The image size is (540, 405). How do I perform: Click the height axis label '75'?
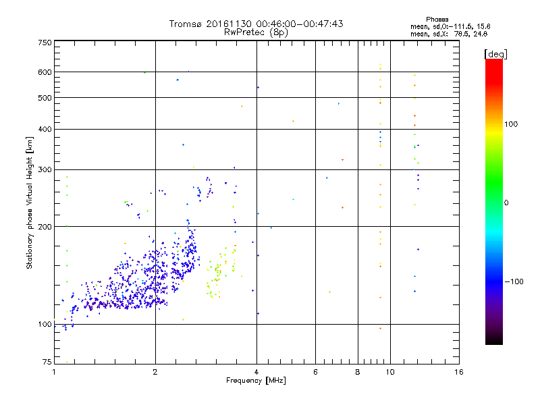pos(47,362)
